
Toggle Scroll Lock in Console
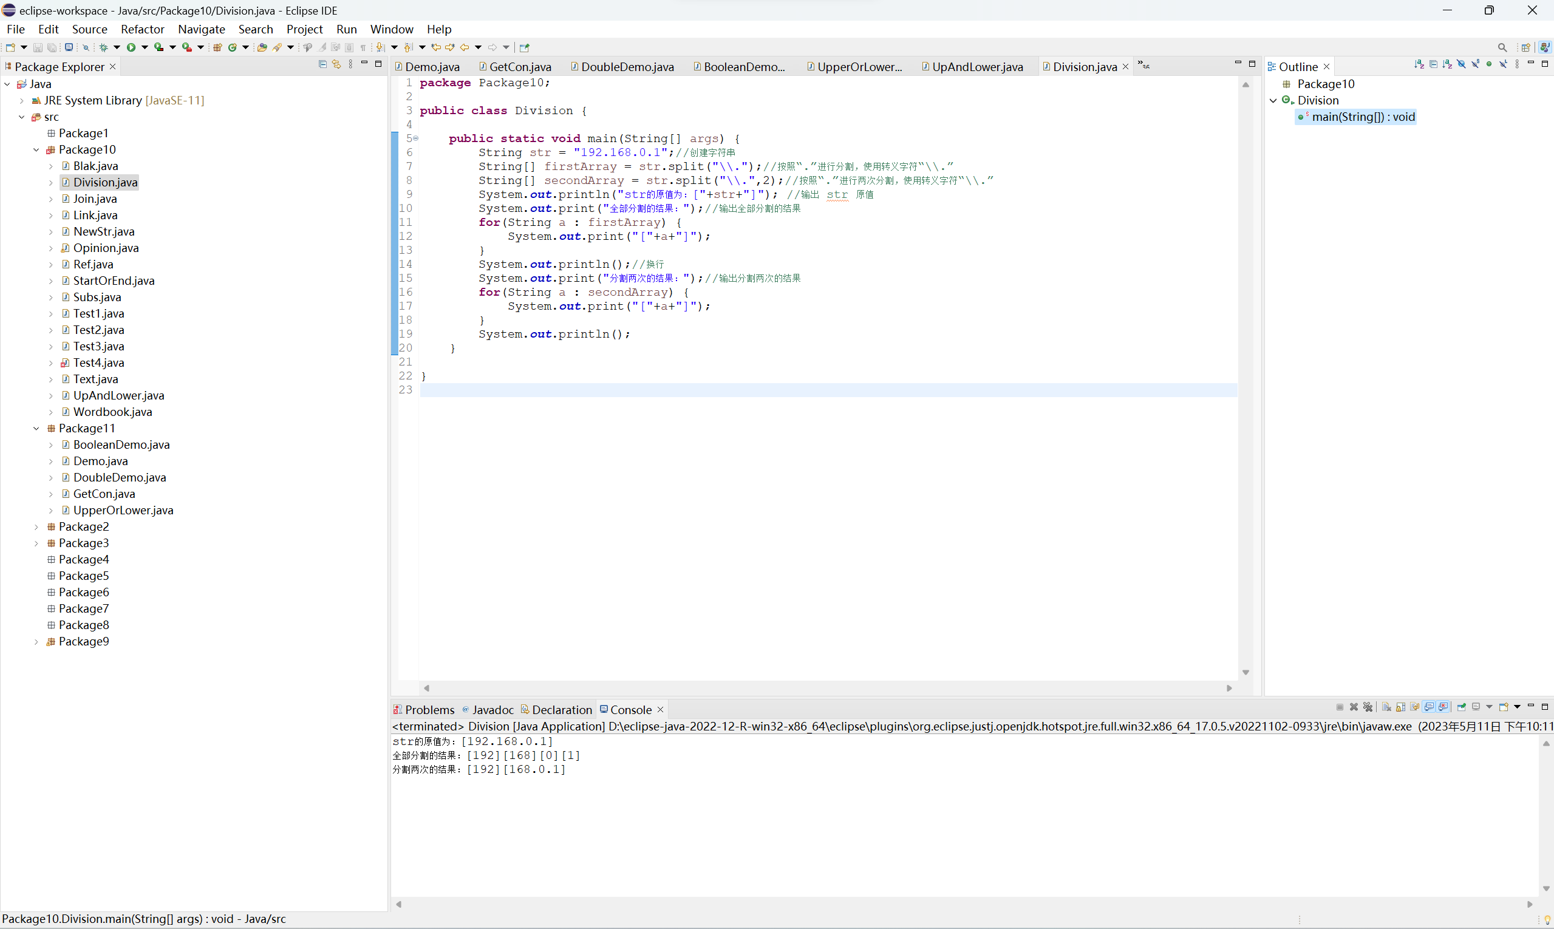[1401, 707]
